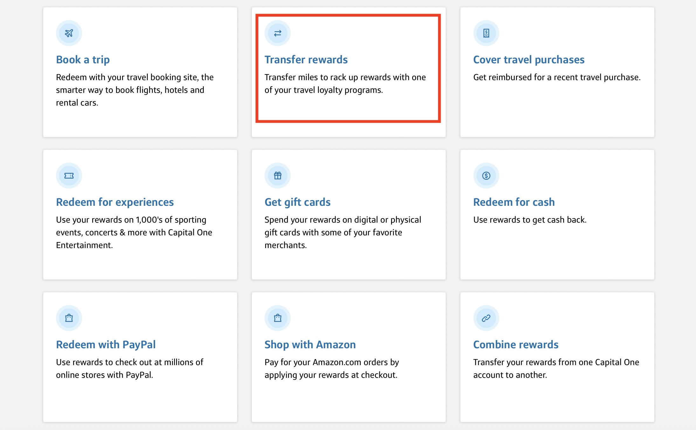Open the Transfer rewards link
Screen dimensions: 696x430
[x=306, y=60]
